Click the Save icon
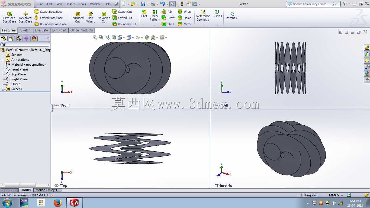Screen dimensions: 370x208 point(143,4)
